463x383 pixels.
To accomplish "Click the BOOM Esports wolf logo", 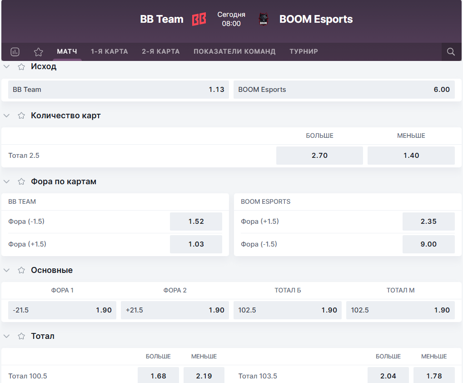I will coord(264,19).
